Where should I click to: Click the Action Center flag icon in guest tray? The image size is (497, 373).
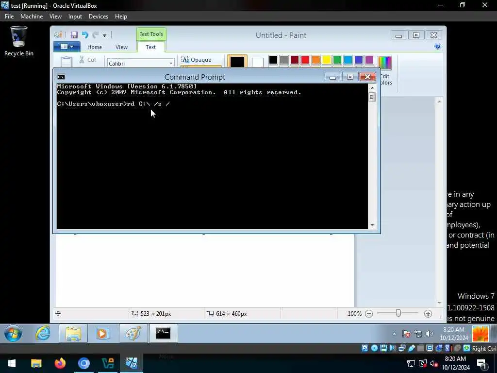click(x=406, y=334)
